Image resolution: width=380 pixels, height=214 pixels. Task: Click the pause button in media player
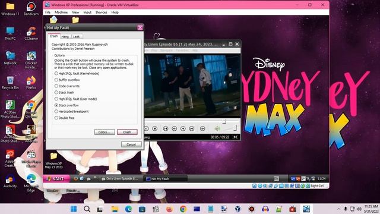[146, 128]
